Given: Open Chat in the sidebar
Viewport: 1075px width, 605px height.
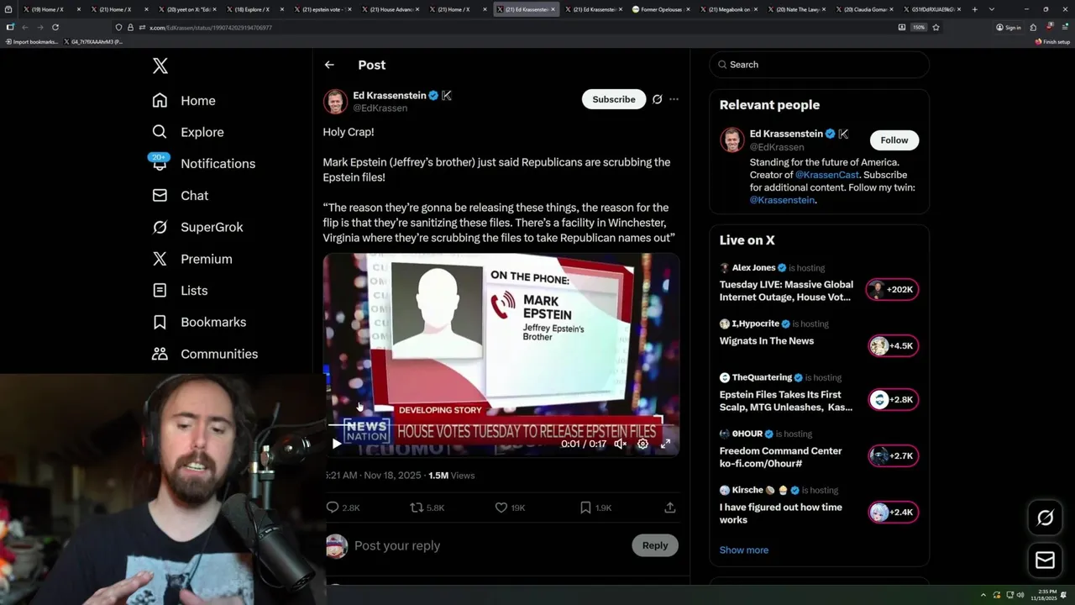Looking at the screenshot, I should 180,196.
